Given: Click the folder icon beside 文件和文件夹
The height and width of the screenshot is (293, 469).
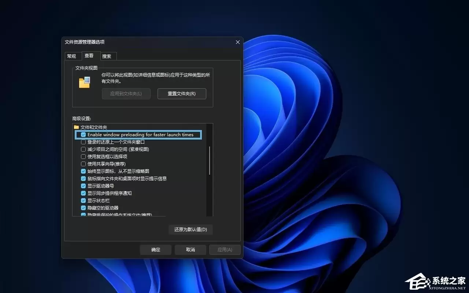Looking at the screenshot, I should coord(76,127).
